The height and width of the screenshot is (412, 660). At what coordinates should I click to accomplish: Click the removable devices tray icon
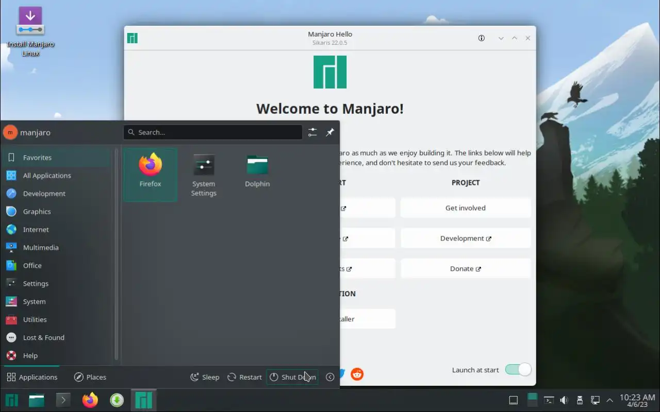click(580, 400)
